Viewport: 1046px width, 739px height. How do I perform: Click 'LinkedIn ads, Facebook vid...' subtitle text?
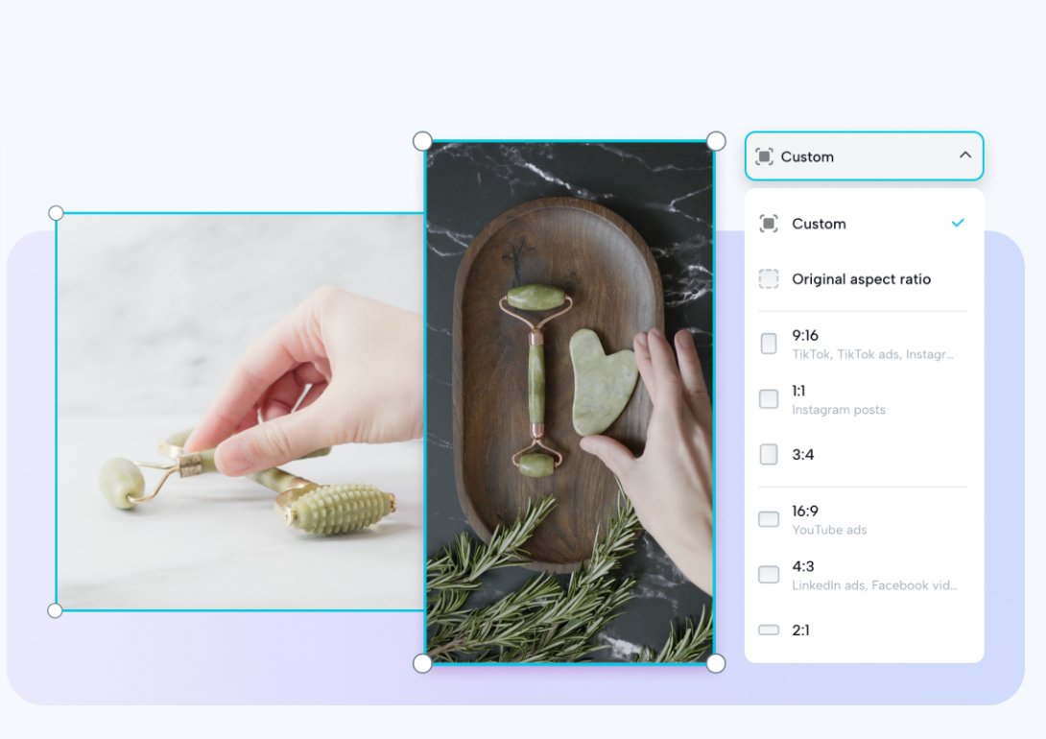pyautogui.click(x=874, y=584)
